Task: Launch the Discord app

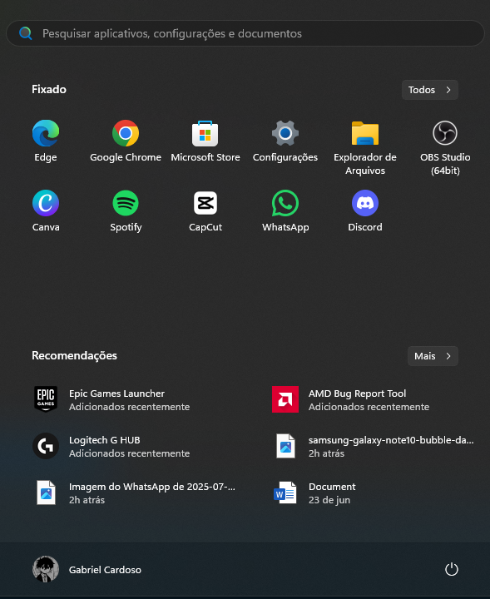Action: tap(365, 210)
